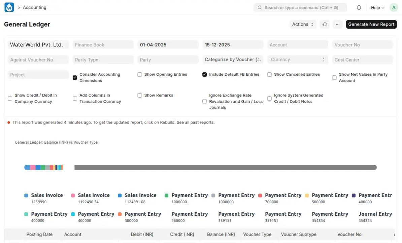Enable Show Opening Entries checkbox
This screenshot has width=402, height=243.
tap(140, 75)
